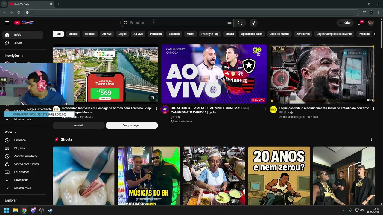This screenshot has width=383, height=215.
Task: Open volume control in system tray
Action: tap(363, 210)
